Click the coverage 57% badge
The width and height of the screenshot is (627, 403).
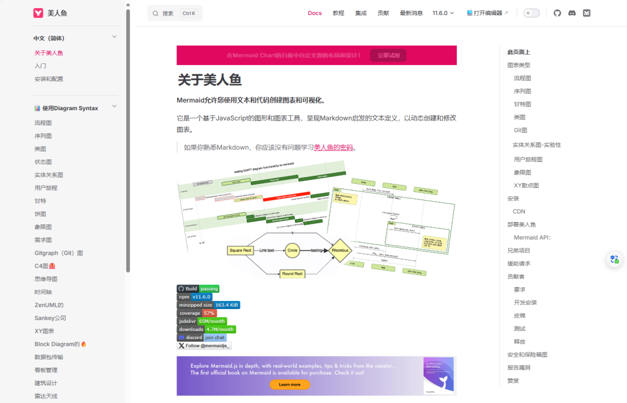[x=197, y=313]
